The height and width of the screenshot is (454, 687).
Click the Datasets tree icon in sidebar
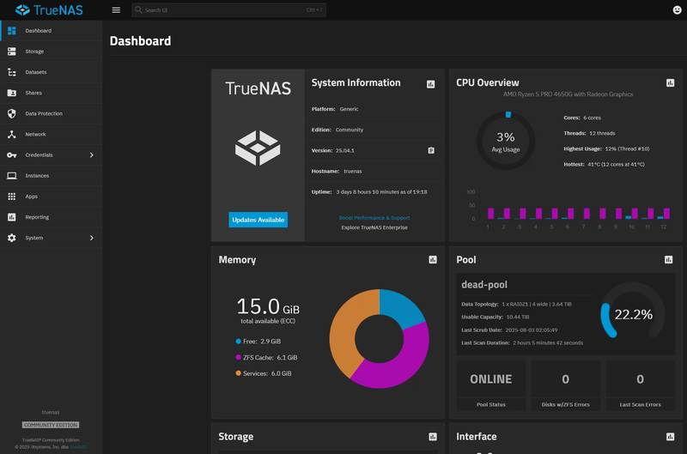pyautogui.click(x=12, y=72)
